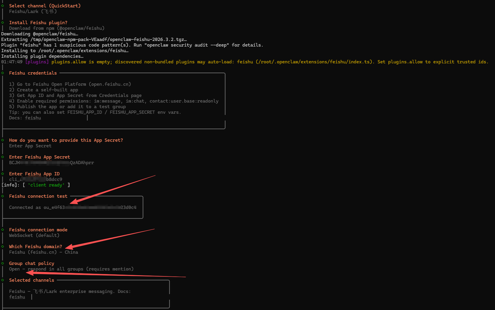Screen dimensions: 495x310
Task: Open the 'feishu' docs link in Selected channels
Action: 17,297
